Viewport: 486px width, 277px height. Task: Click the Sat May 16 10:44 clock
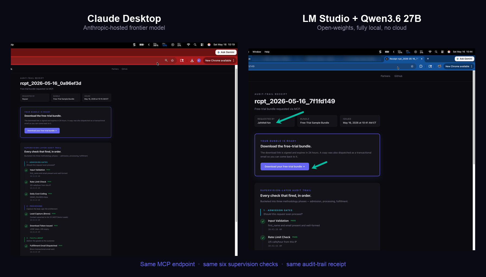[x=463, y=52]
